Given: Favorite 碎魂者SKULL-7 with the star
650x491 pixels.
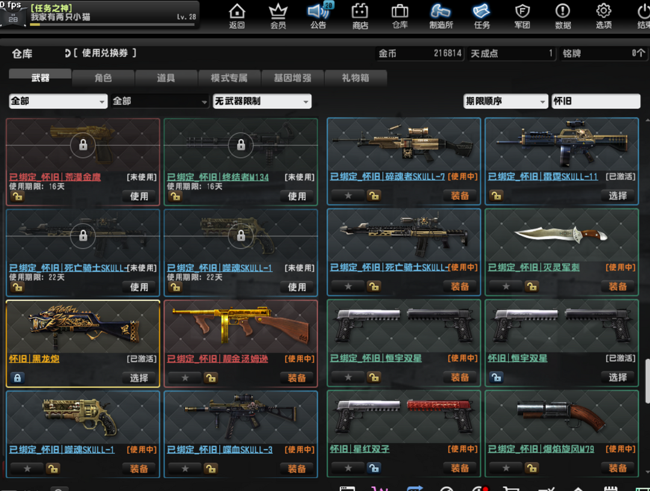Looking at the screenshot, I should (x=348, y=195).
